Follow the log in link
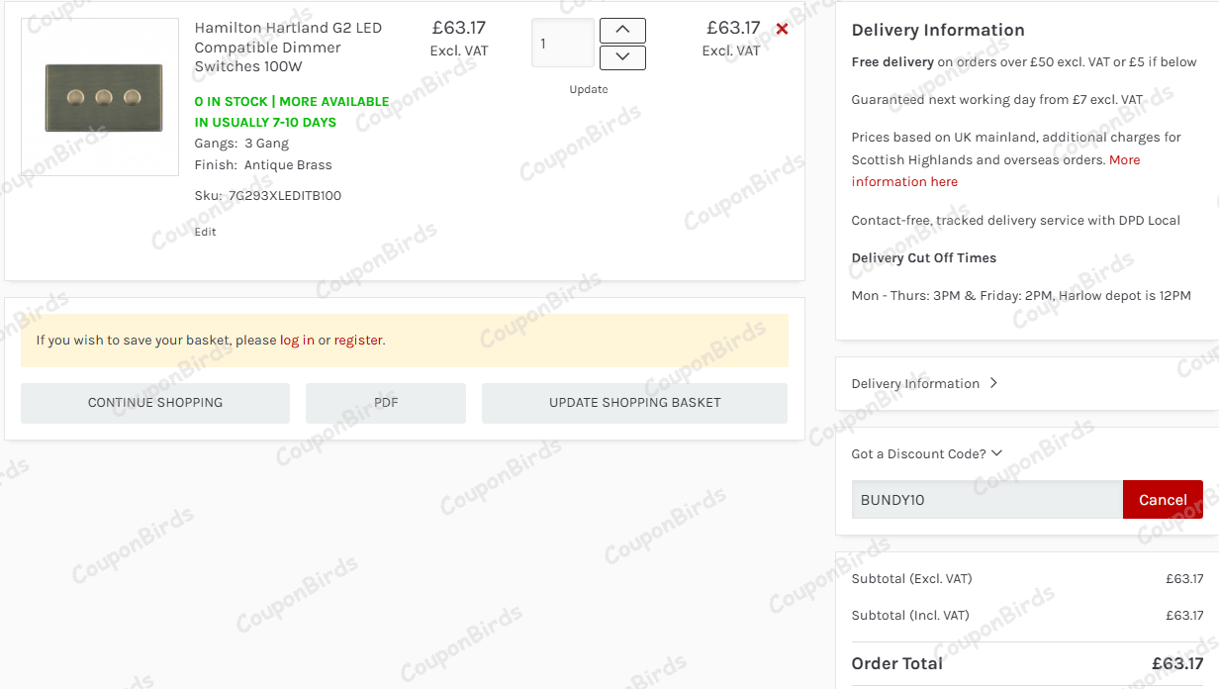 (x=297, y=340)
